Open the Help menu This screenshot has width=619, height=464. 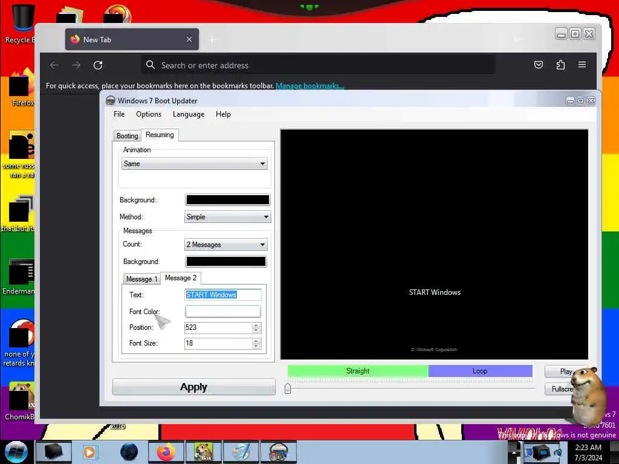coord(223,114)
